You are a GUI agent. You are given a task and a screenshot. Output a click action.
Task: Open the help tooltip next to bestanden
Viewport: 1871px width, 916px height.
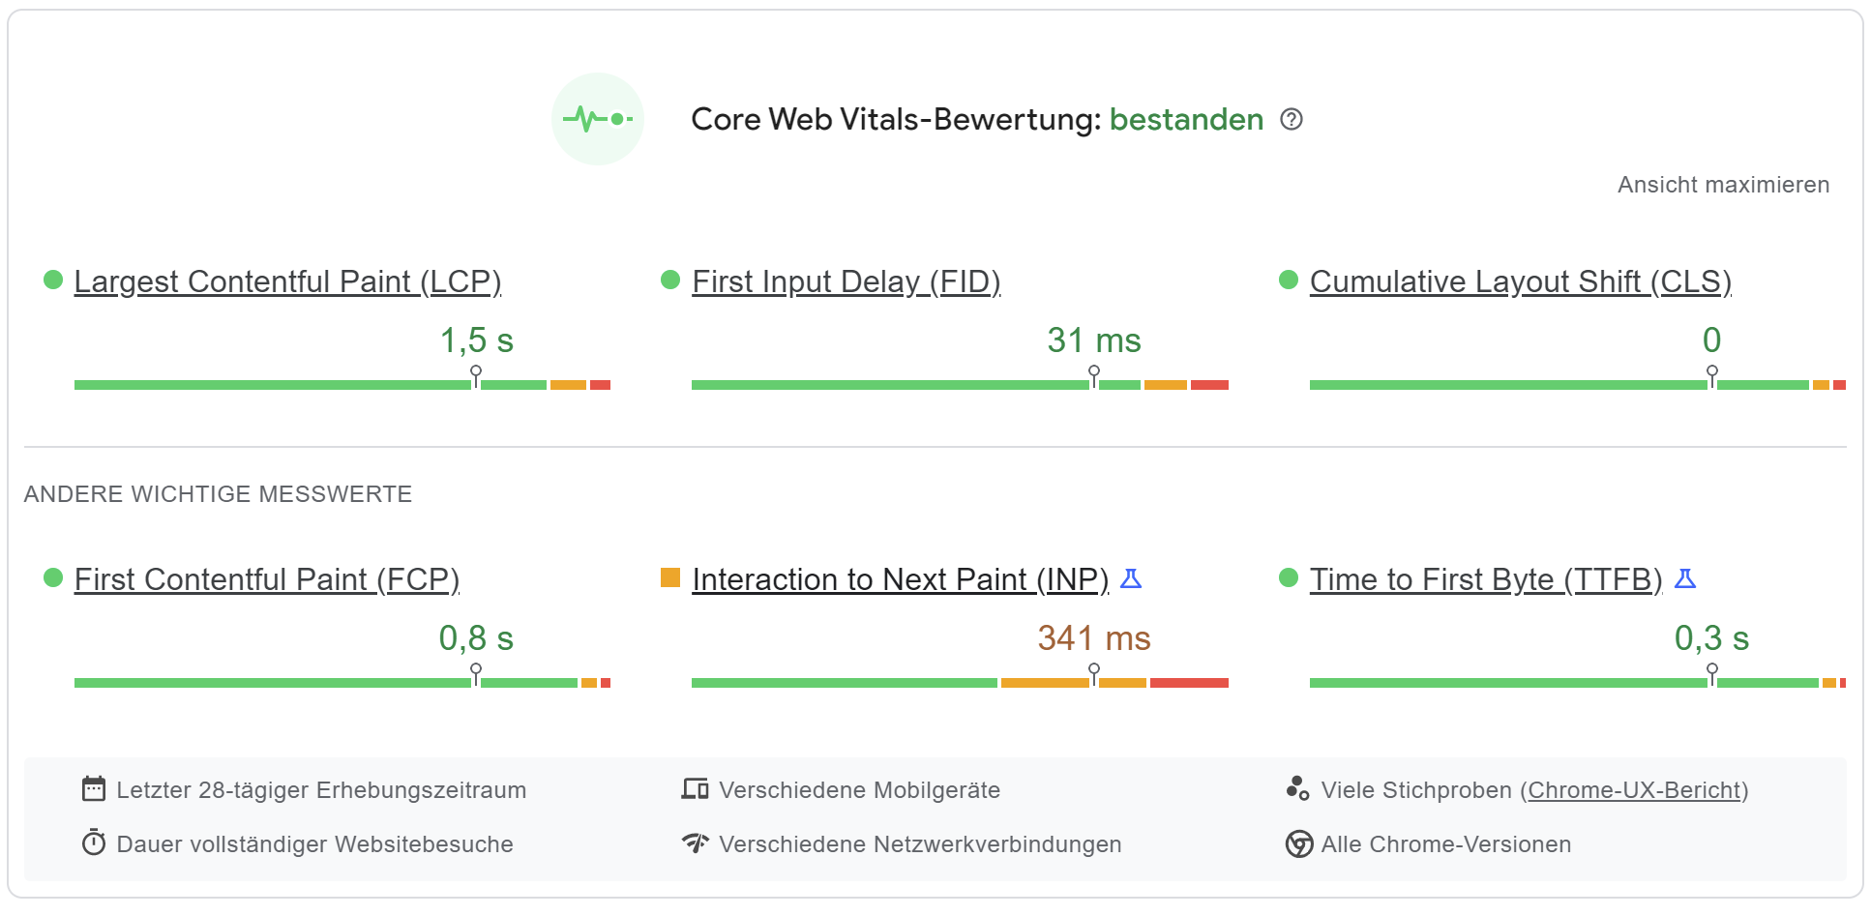[x=1293, y=119]
